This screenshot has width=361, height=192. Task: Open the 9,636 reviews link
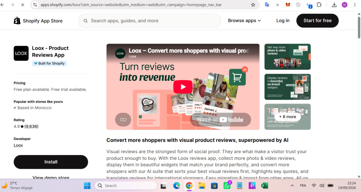point(31,126)
